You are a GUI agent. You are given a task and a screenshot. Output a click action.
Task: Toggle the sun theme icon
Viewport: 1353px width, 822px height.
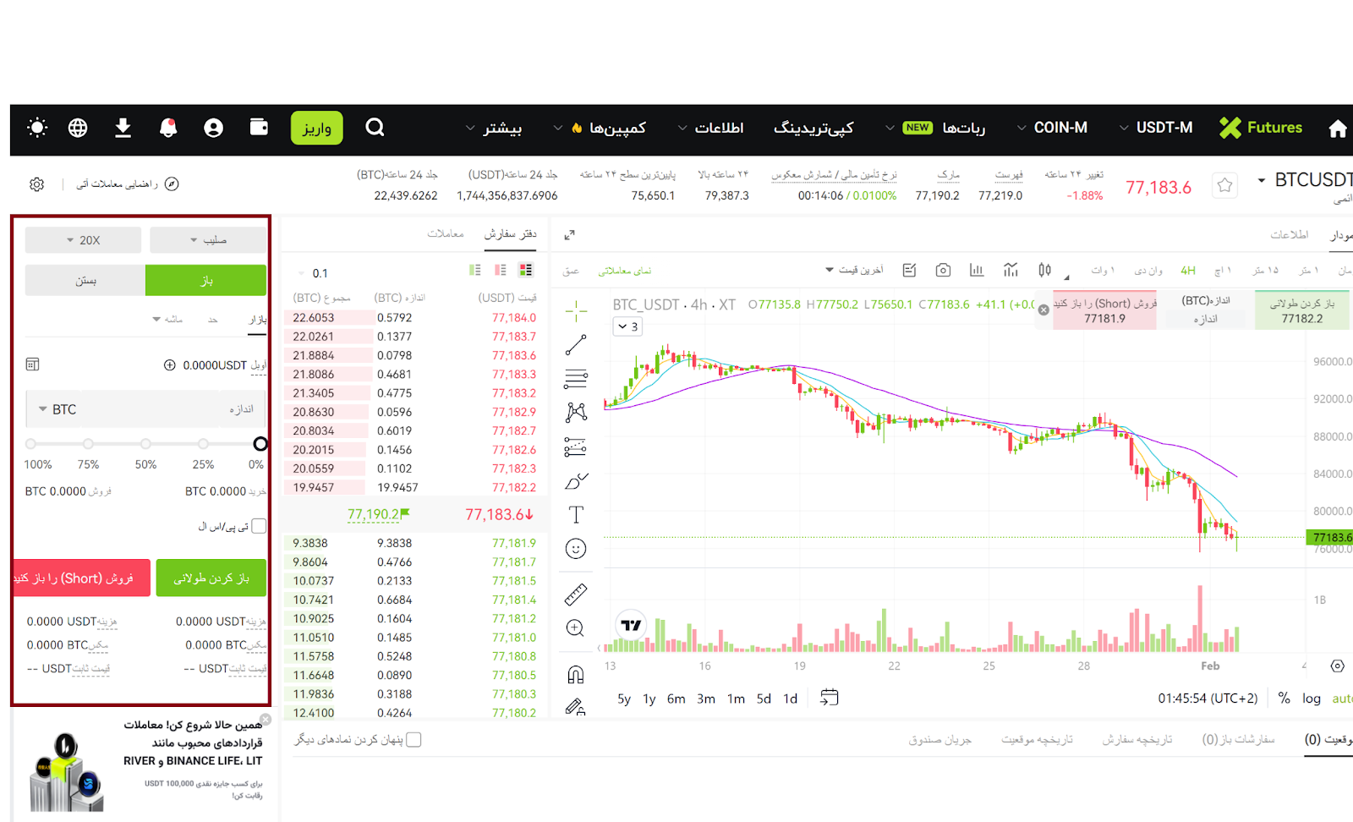[x=37, y=128]
